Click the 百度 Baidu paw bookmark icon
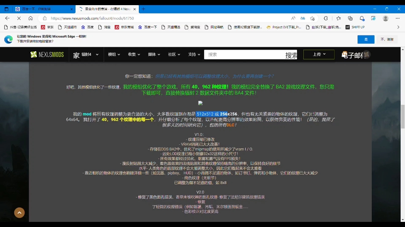The height and width of the screenshot is (227, 405). 83,27
